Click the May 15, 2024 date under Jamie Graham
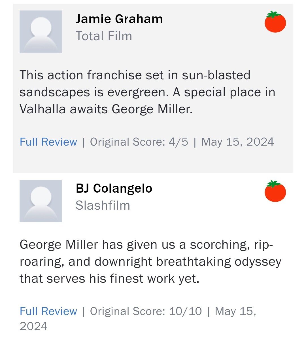This screenshot has width=306, height=347. coord(237,142)
